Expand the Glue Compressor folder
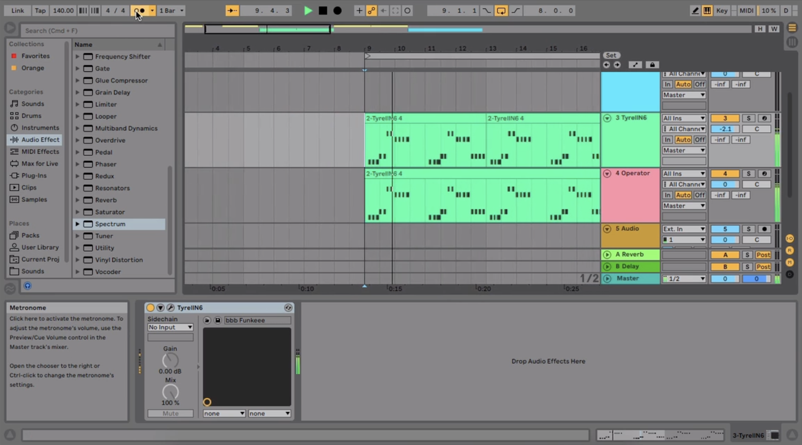 tap(78, 80)
